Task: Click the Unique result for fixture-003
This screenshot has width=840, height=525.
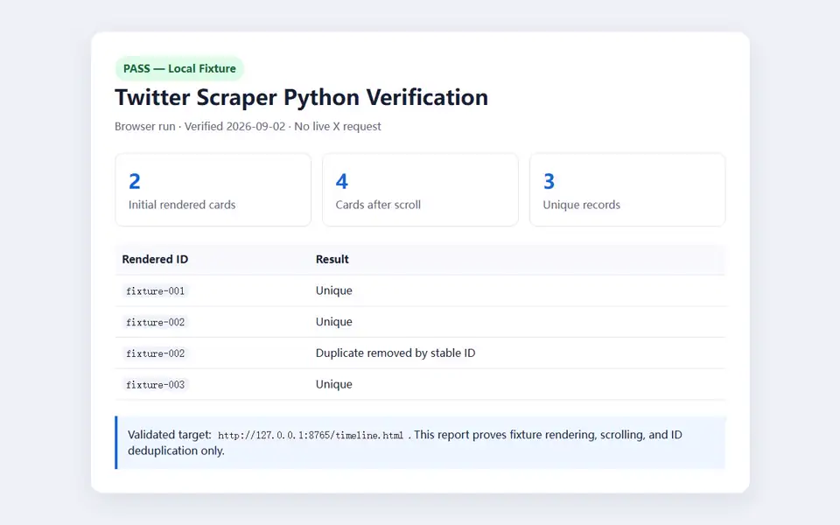Action: click(x=333, y=385)
